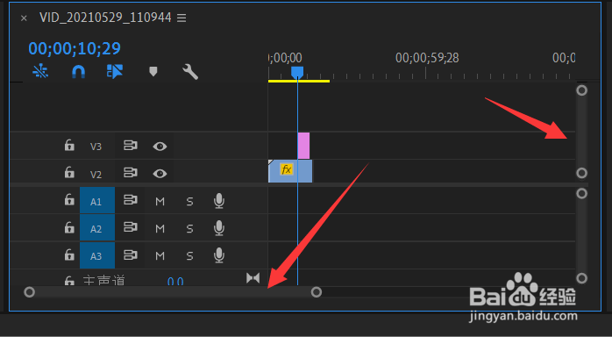Toggle sync lock on V3
This screenshot has width=612, height=337.
point(131,146)
